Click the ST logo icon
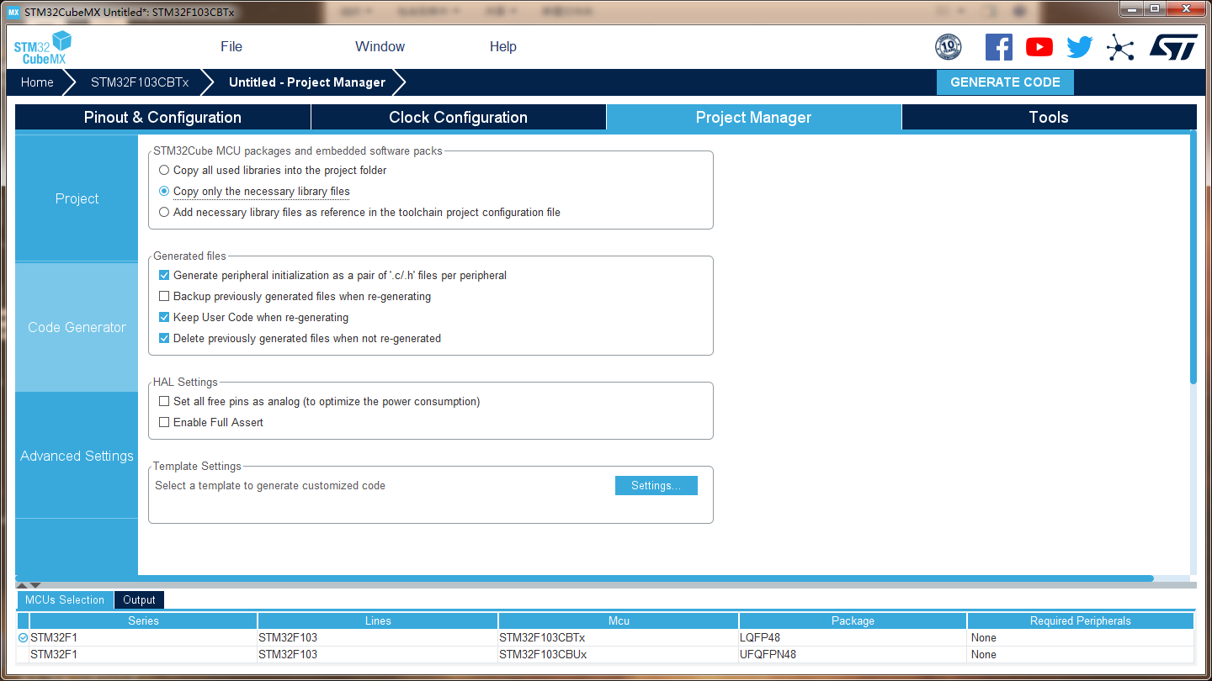 point(1173,47)
